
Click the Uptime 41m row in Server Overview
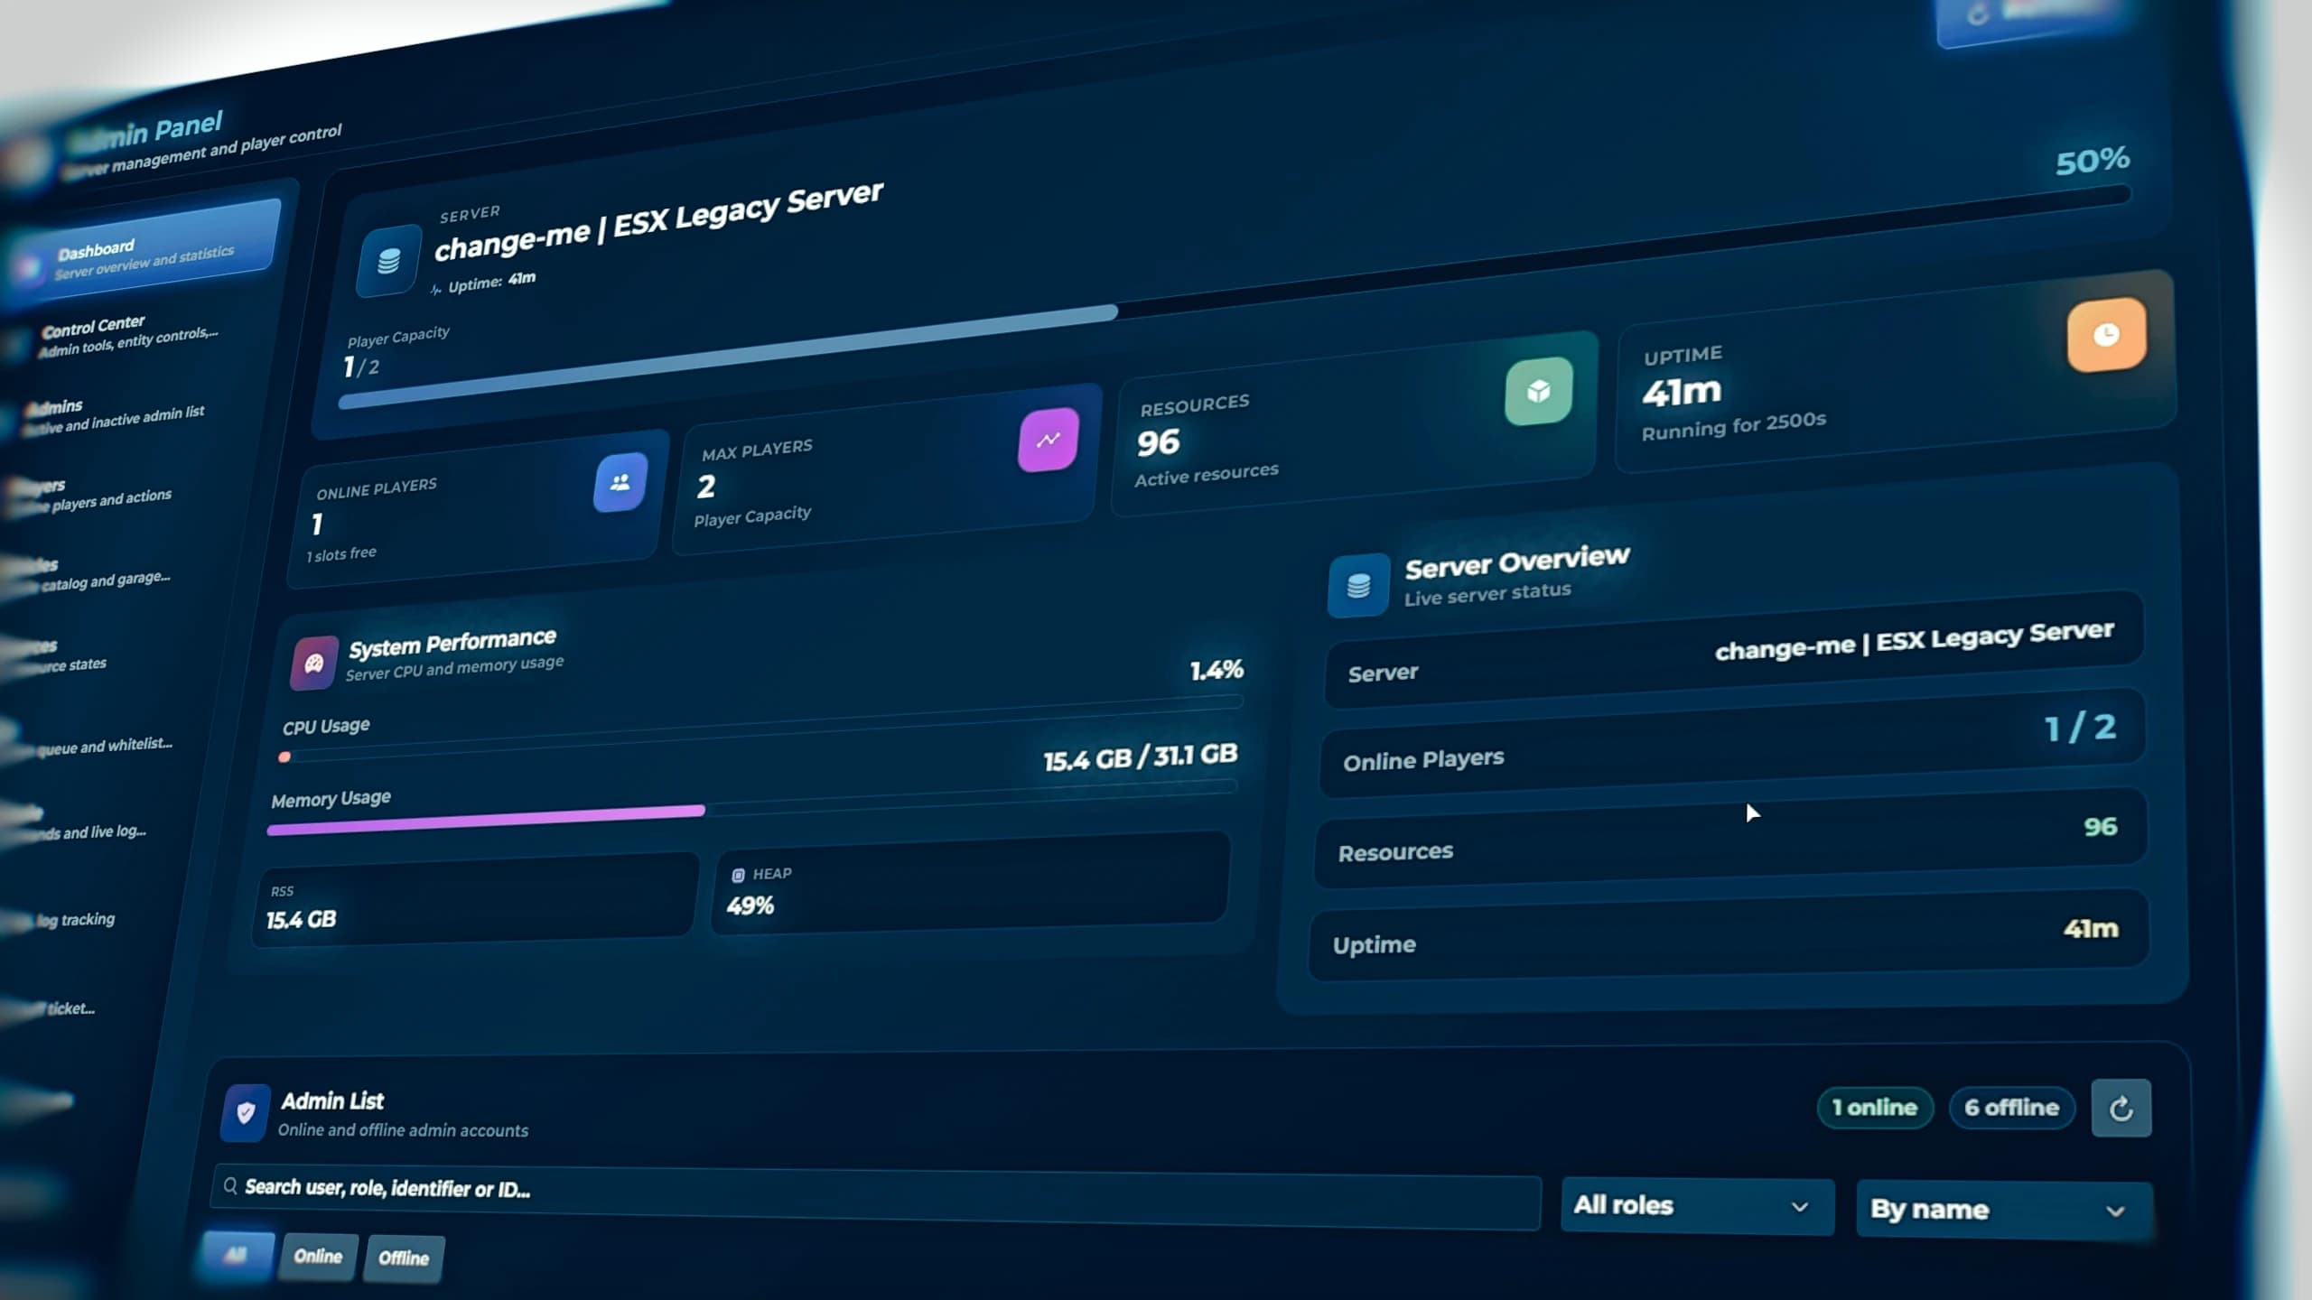click(1729, 935)
